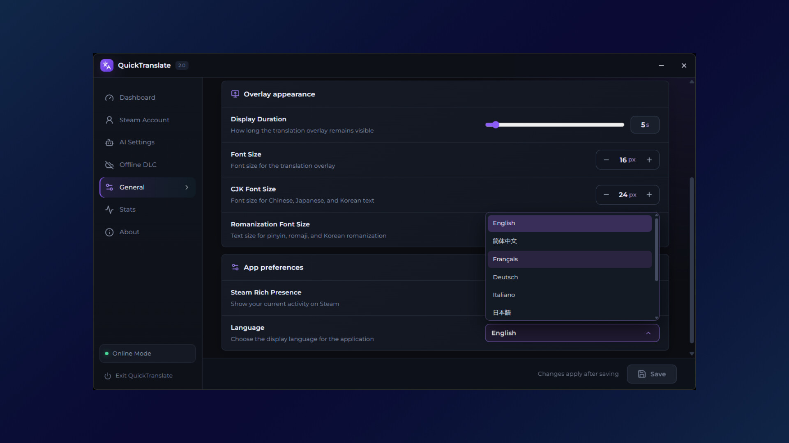The width and height of the screenshot is (789, 443).
Task: Choose Français from the language list
Action: click(x=570, y=259)
